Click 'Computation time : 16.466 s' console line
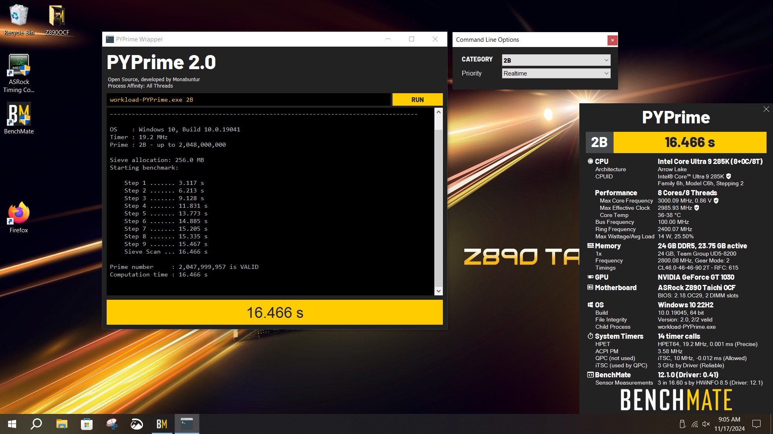Viewport: 773px width, 434px height. point(159,274)
